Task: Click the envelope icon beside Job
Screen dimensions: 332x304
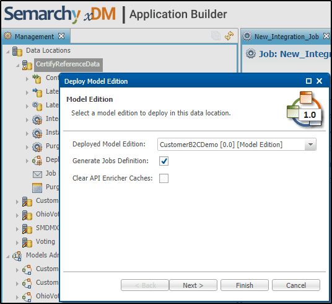Action: click(x=37, y=174)
